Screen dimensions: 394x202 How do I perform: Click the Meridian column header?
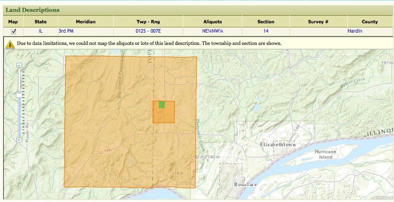point(85,22)
